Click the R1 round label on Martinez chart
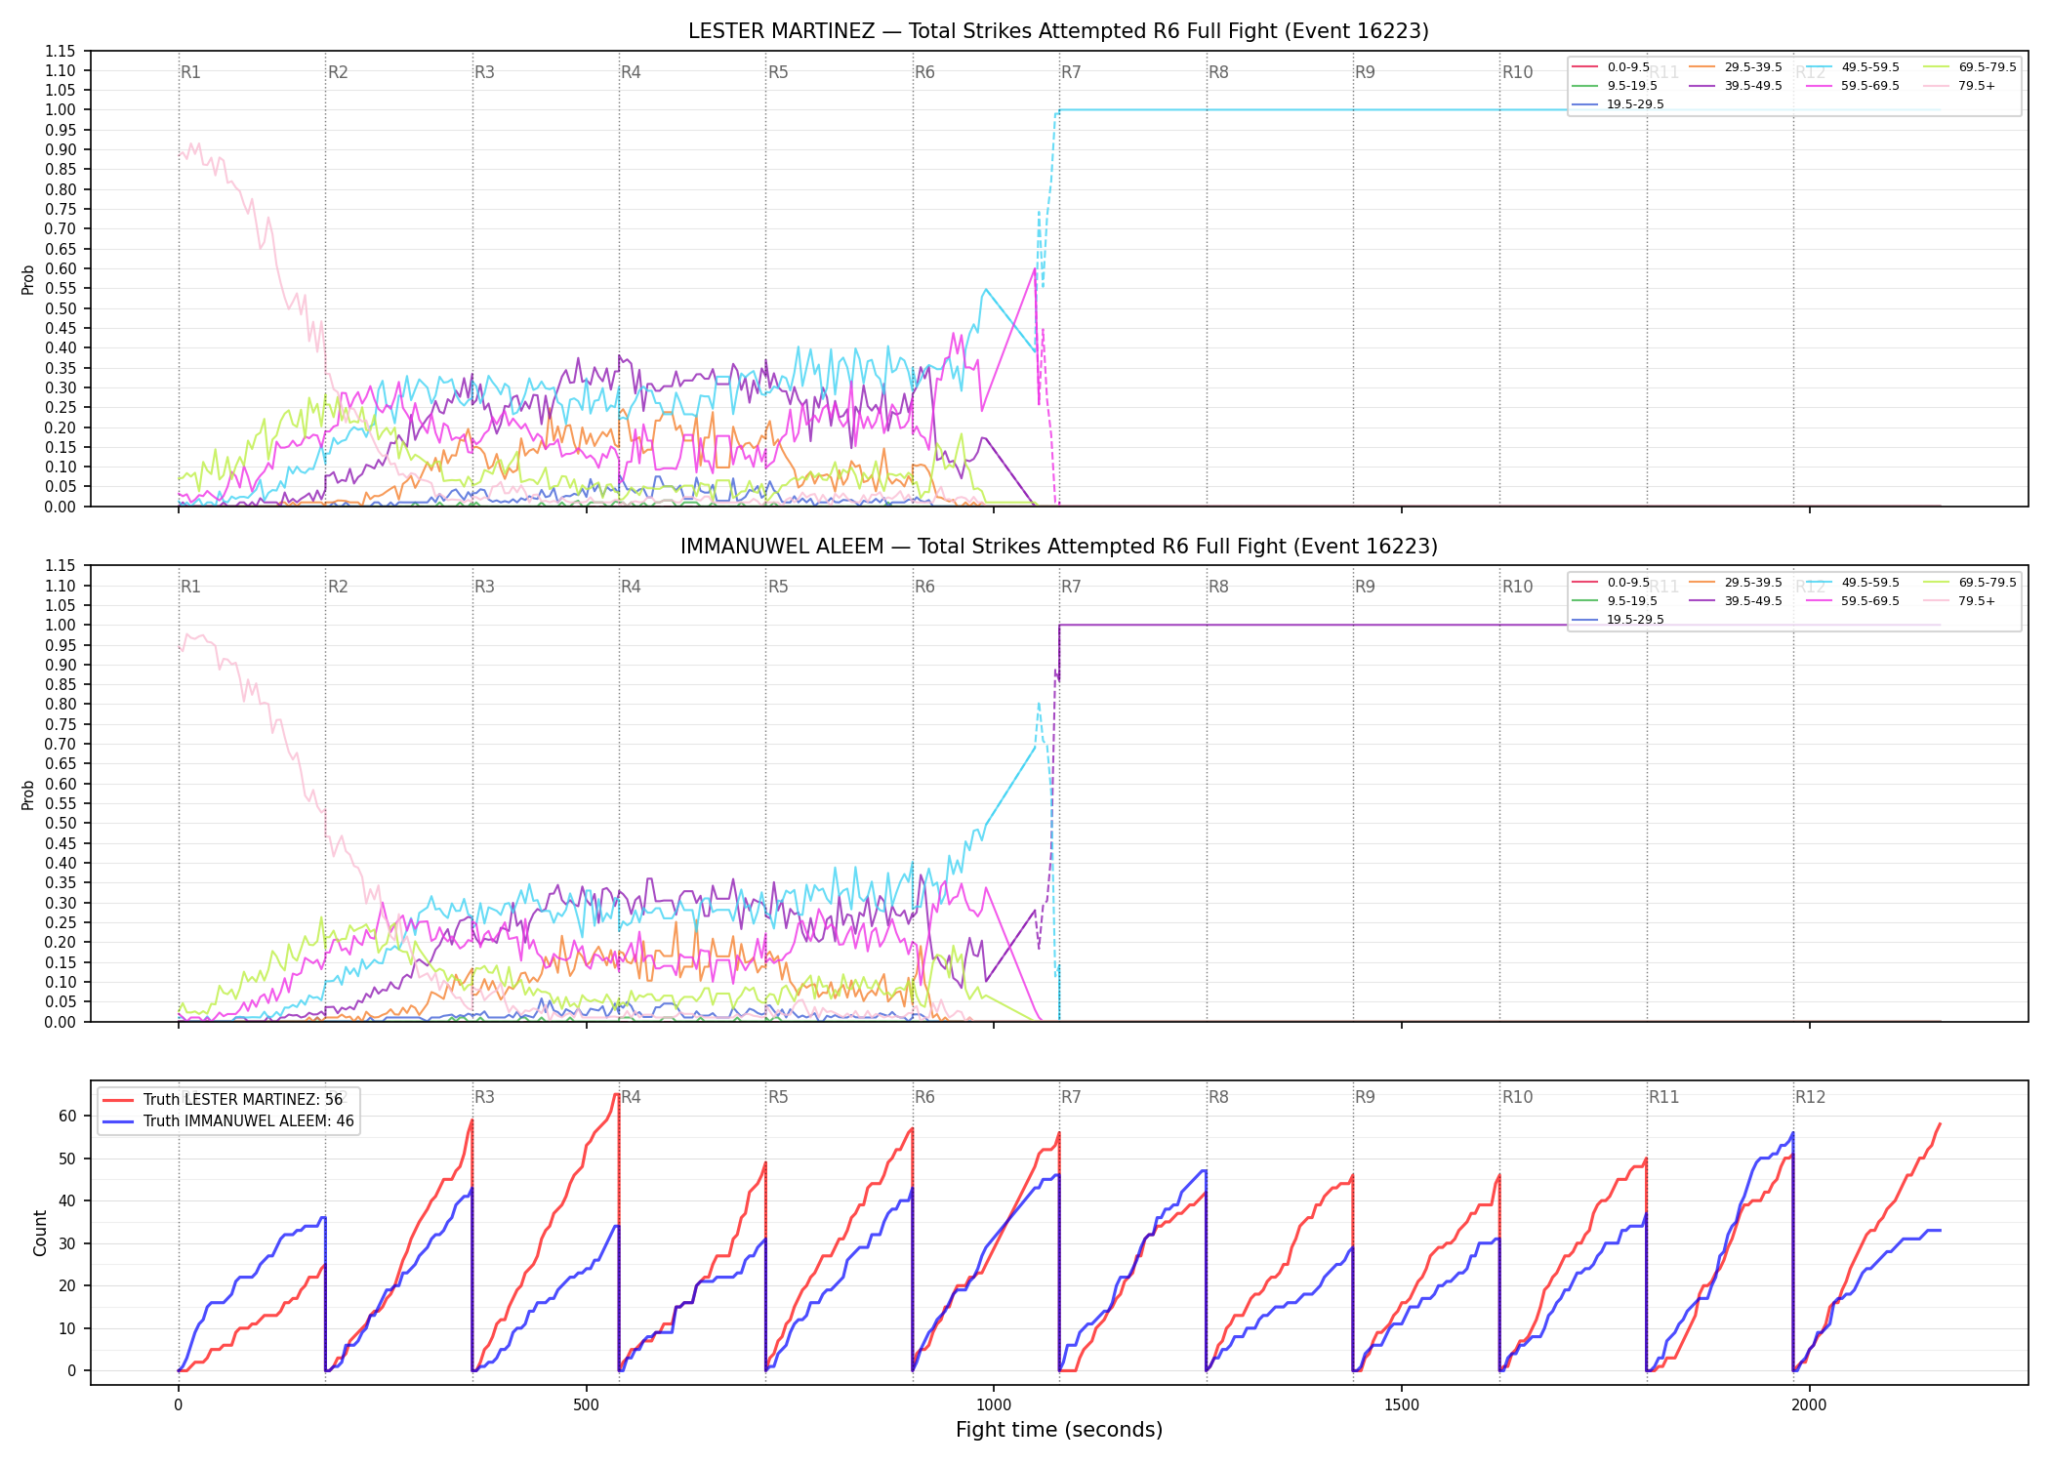The width and height of the screenshot is (2050, 1464). coord(191,72)
